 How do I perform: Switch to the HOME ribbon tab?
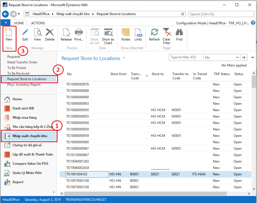click(19, 23)
